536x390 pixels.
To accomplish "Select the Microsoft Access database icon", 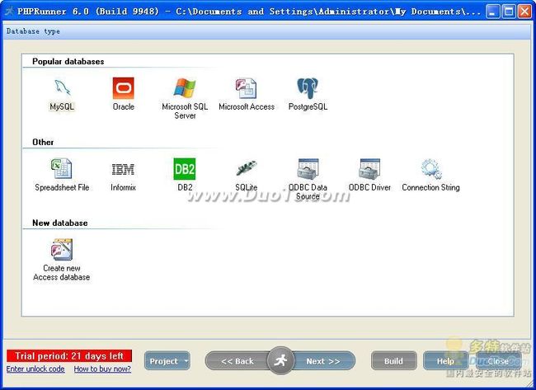I will pos(246,88).
